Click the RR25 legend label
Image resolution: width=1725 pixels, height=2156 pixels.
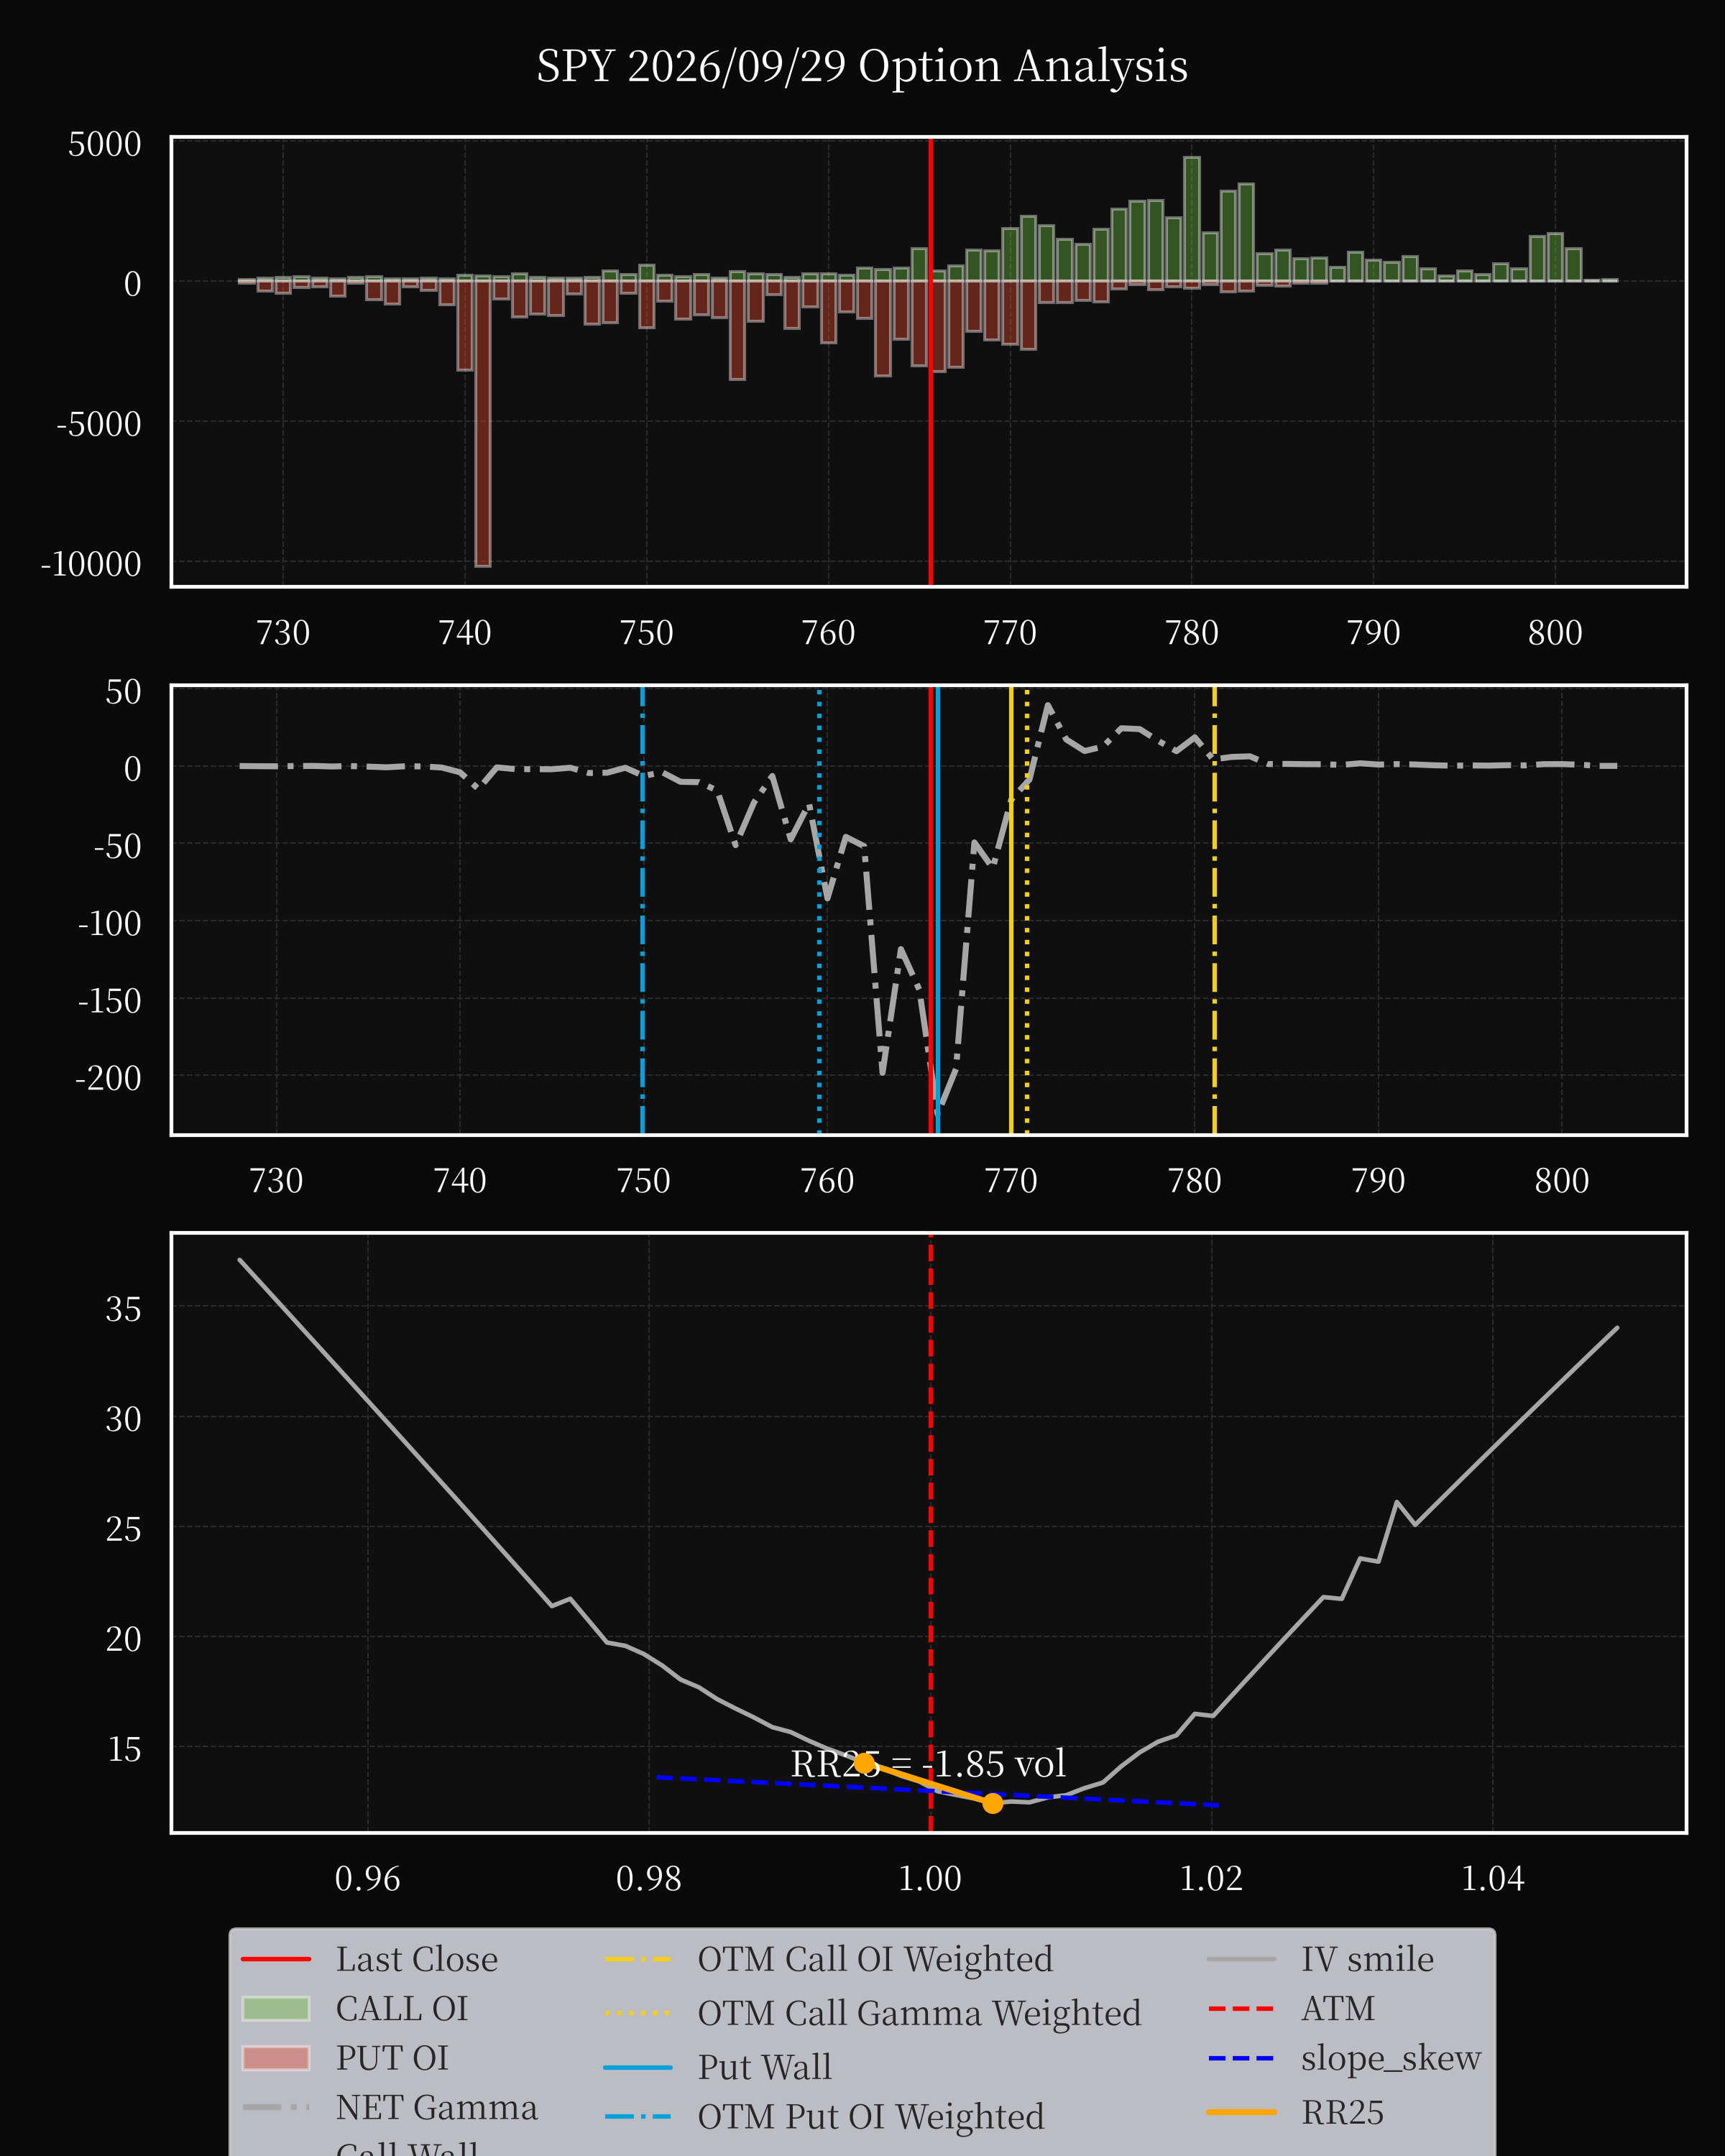[x=1342, y=2112]
